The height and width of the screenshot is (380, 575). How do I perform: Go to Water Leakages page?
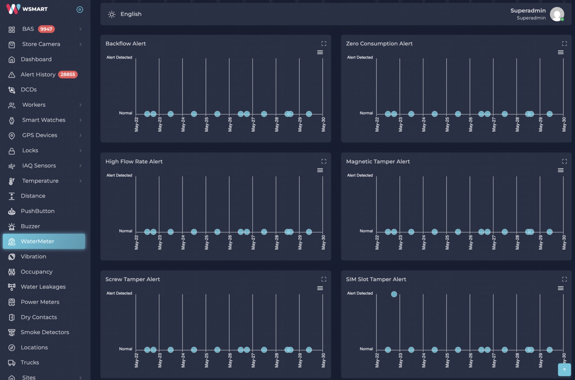[44, 287]
